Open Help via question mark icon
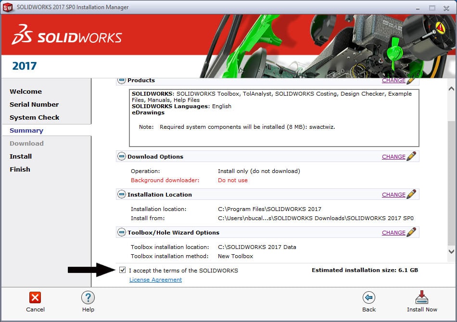The image size is (457, 322). tap(88, 297)
